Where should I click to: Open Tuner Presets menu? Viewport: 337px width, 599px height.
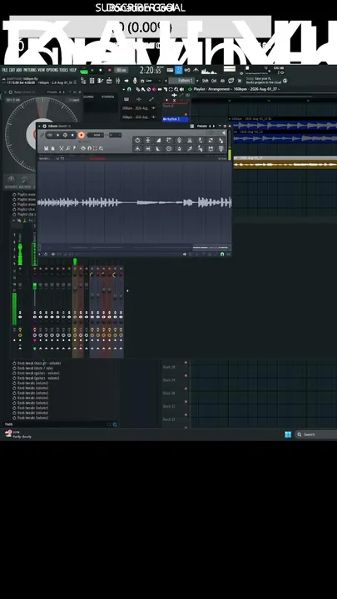[x=52, y=92]
